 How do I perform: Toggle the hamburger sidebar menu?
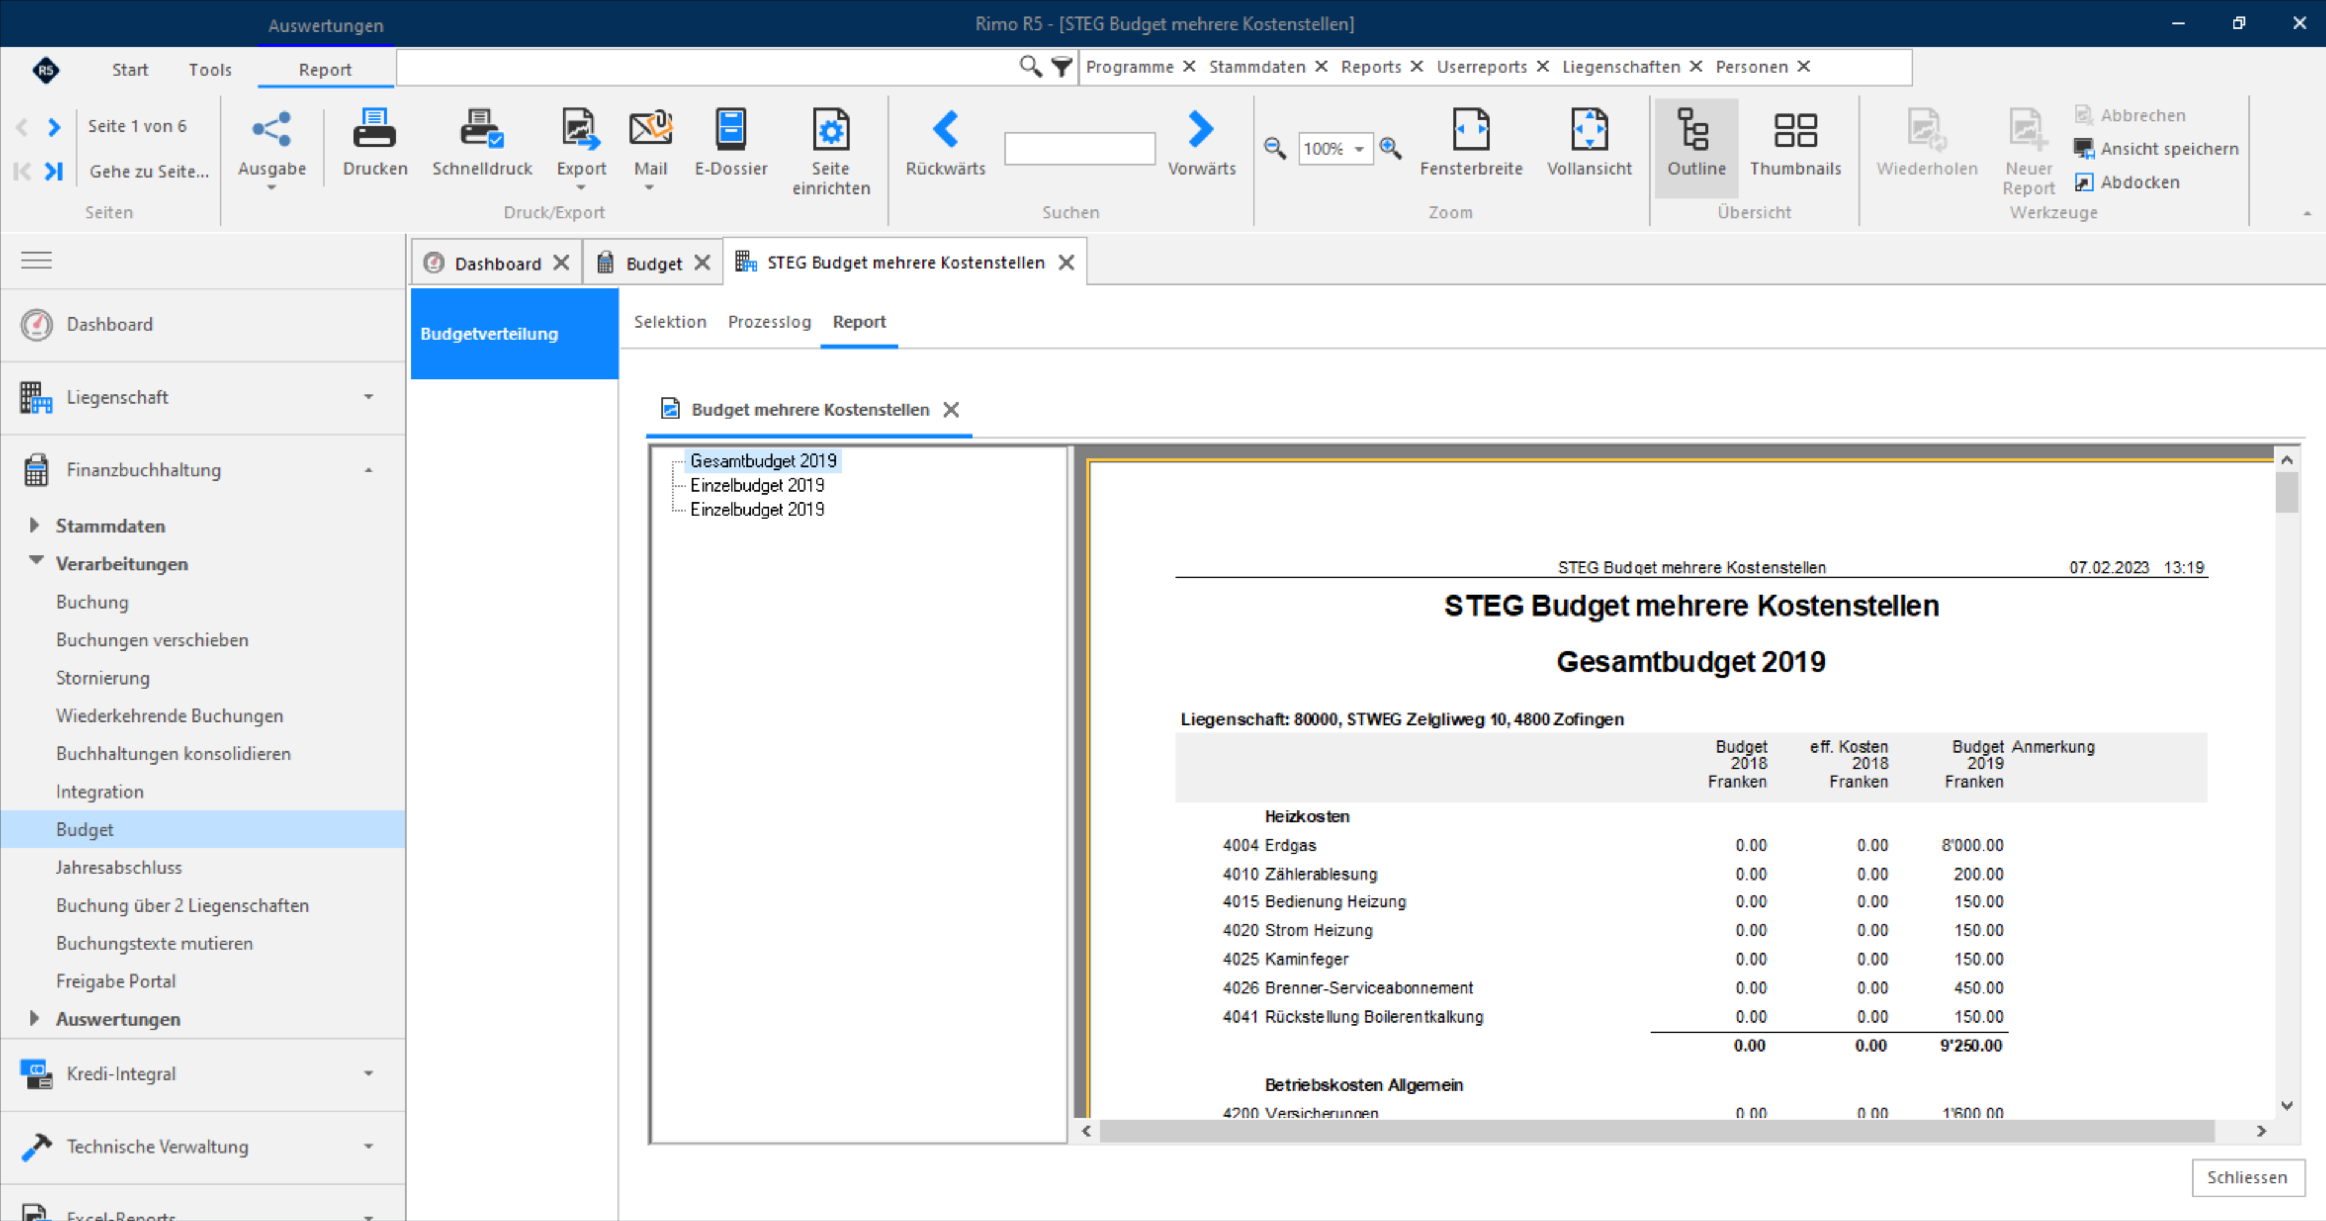(36, 260)
